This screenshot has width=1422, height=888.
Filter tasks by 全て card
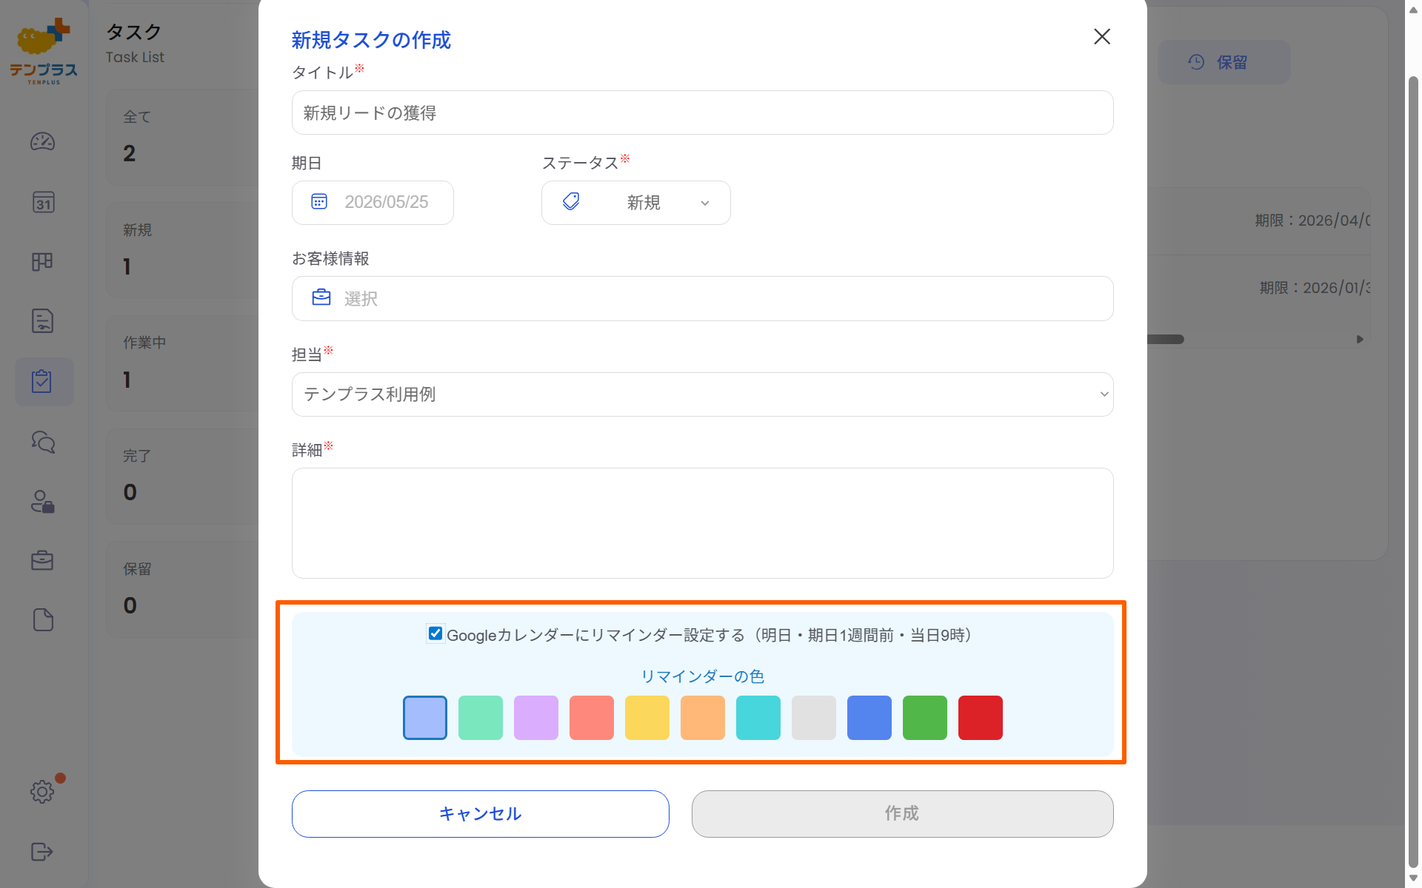(x=182, y=137)
